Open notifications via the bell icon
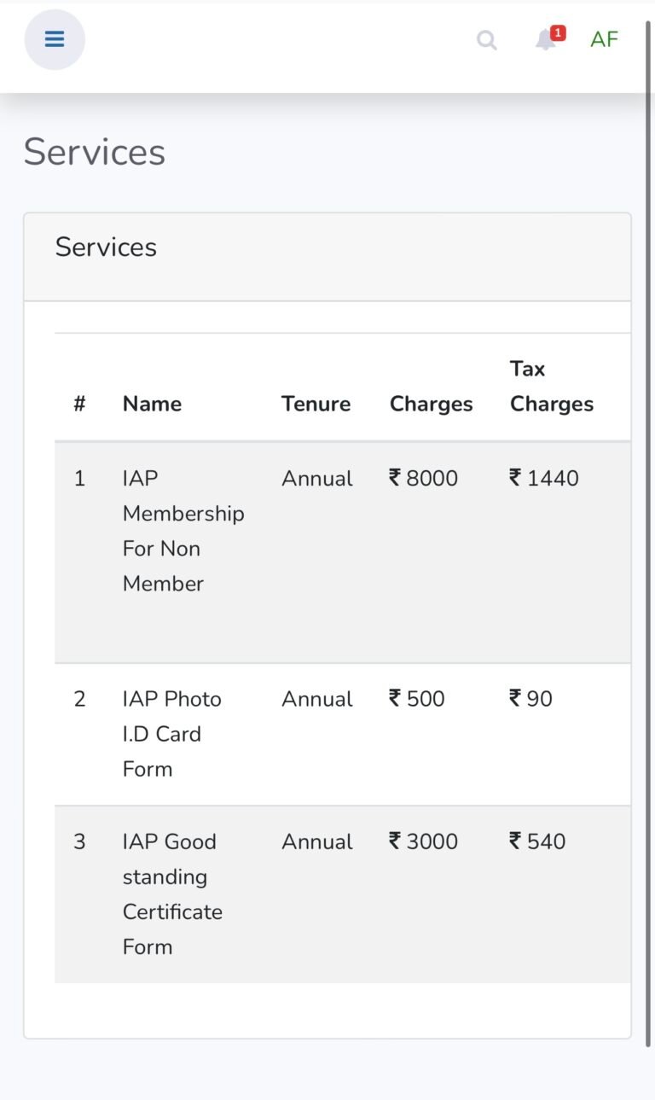Image resolution: width=655 pixels, height=1100 pixels. click(x=544, y=40)
